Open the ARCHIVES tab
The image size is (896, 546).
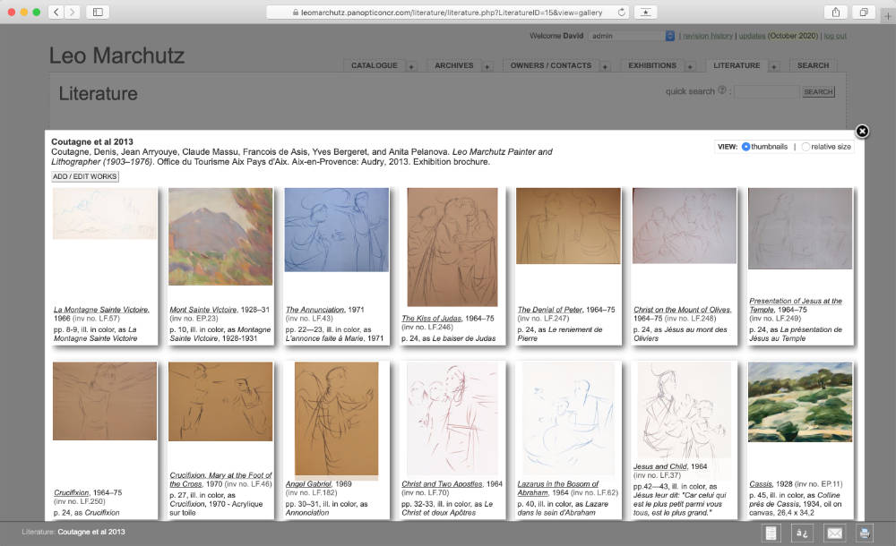coord(453,65)
